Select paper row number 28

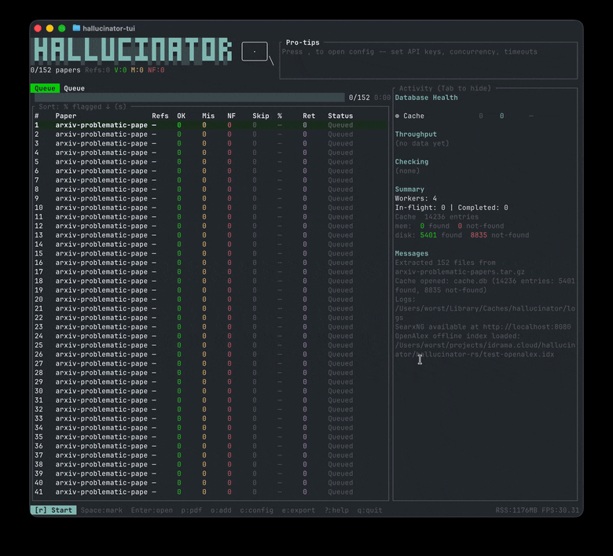(211, 373)
